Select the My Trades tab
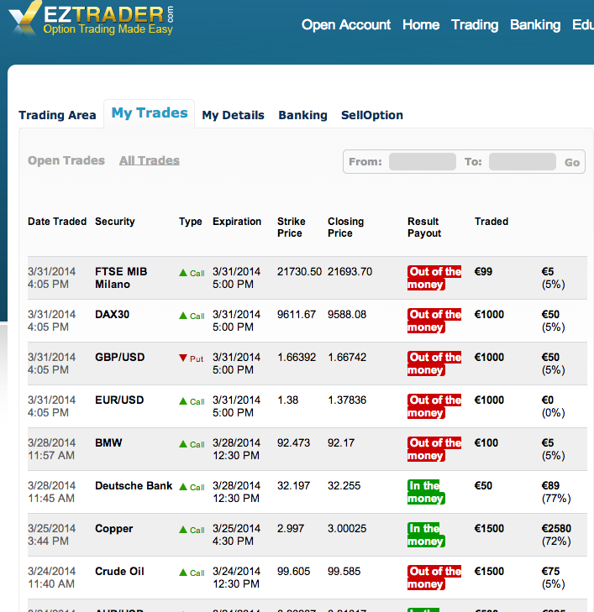This screenshot has width=594, height=612. coord(150,112)
